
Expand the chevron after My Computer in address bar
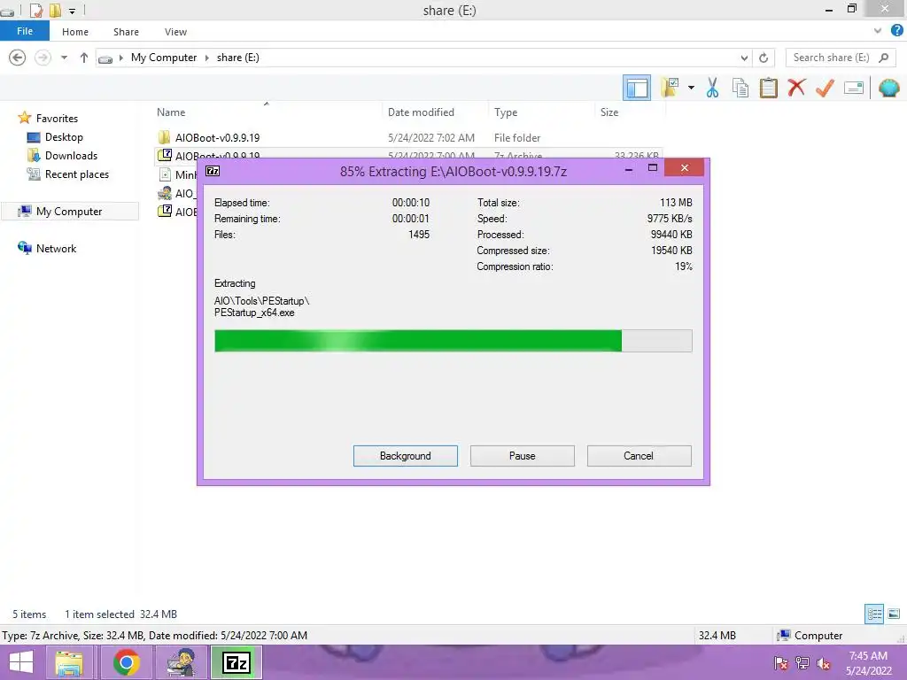[x=207, y=58]
